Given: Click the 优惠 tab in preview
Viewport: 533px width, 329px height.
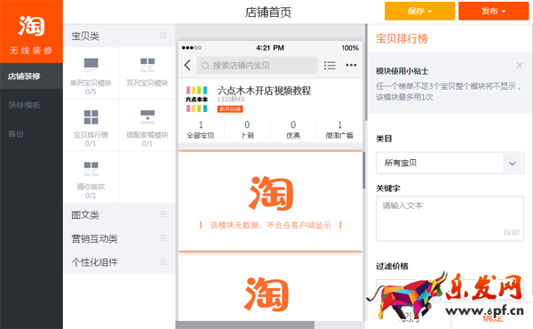Looking at the screenshot, I should [x=293, y=130].
